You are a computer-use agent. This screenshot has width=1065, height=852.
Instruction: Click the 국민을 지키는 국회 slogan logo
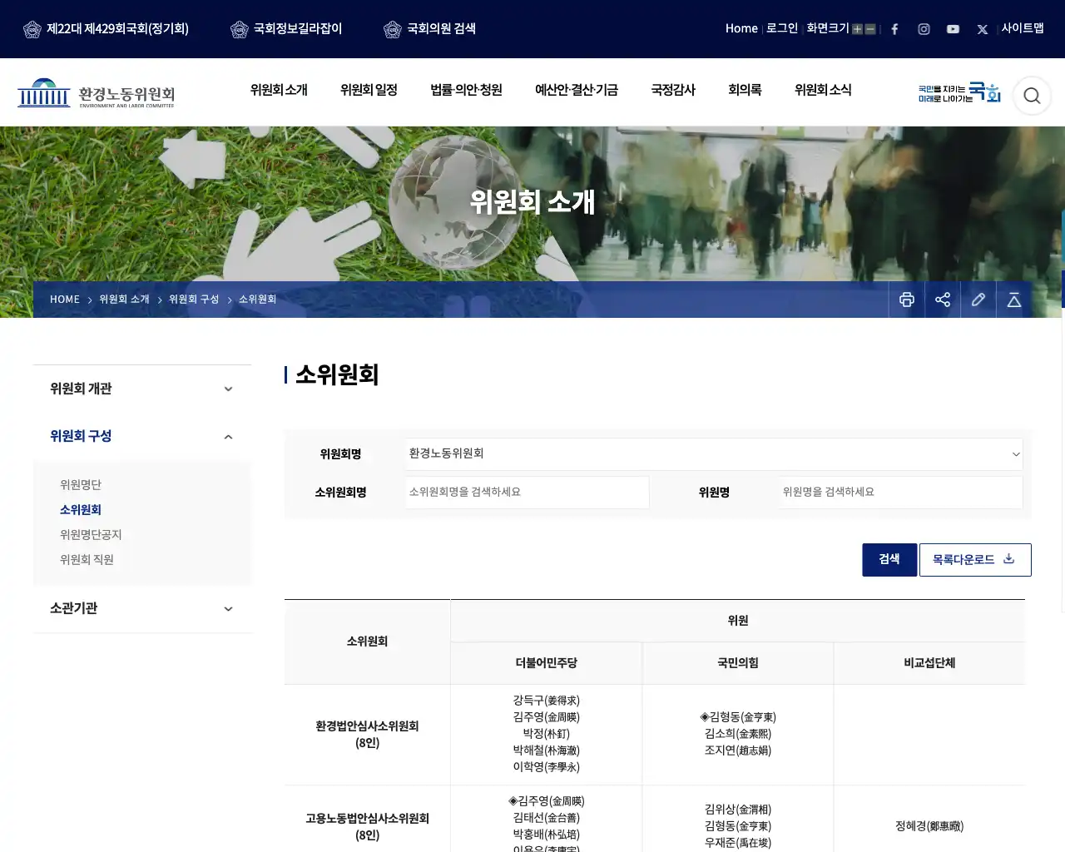pyautogui.click(x=959, y=92)
